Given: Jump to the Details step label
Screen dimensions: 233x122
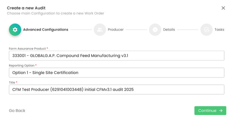Looking at the screenshot, I should pos(169,30).
